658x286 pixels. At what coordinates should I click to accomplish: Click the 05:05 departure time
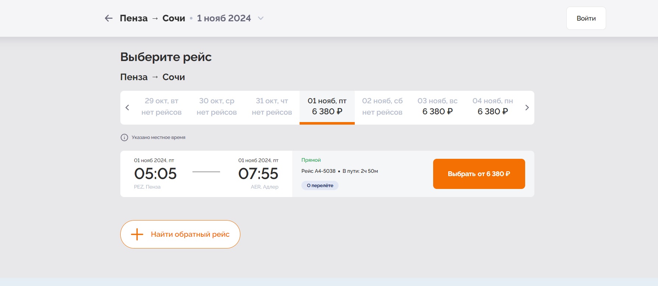tap(155, 174)
